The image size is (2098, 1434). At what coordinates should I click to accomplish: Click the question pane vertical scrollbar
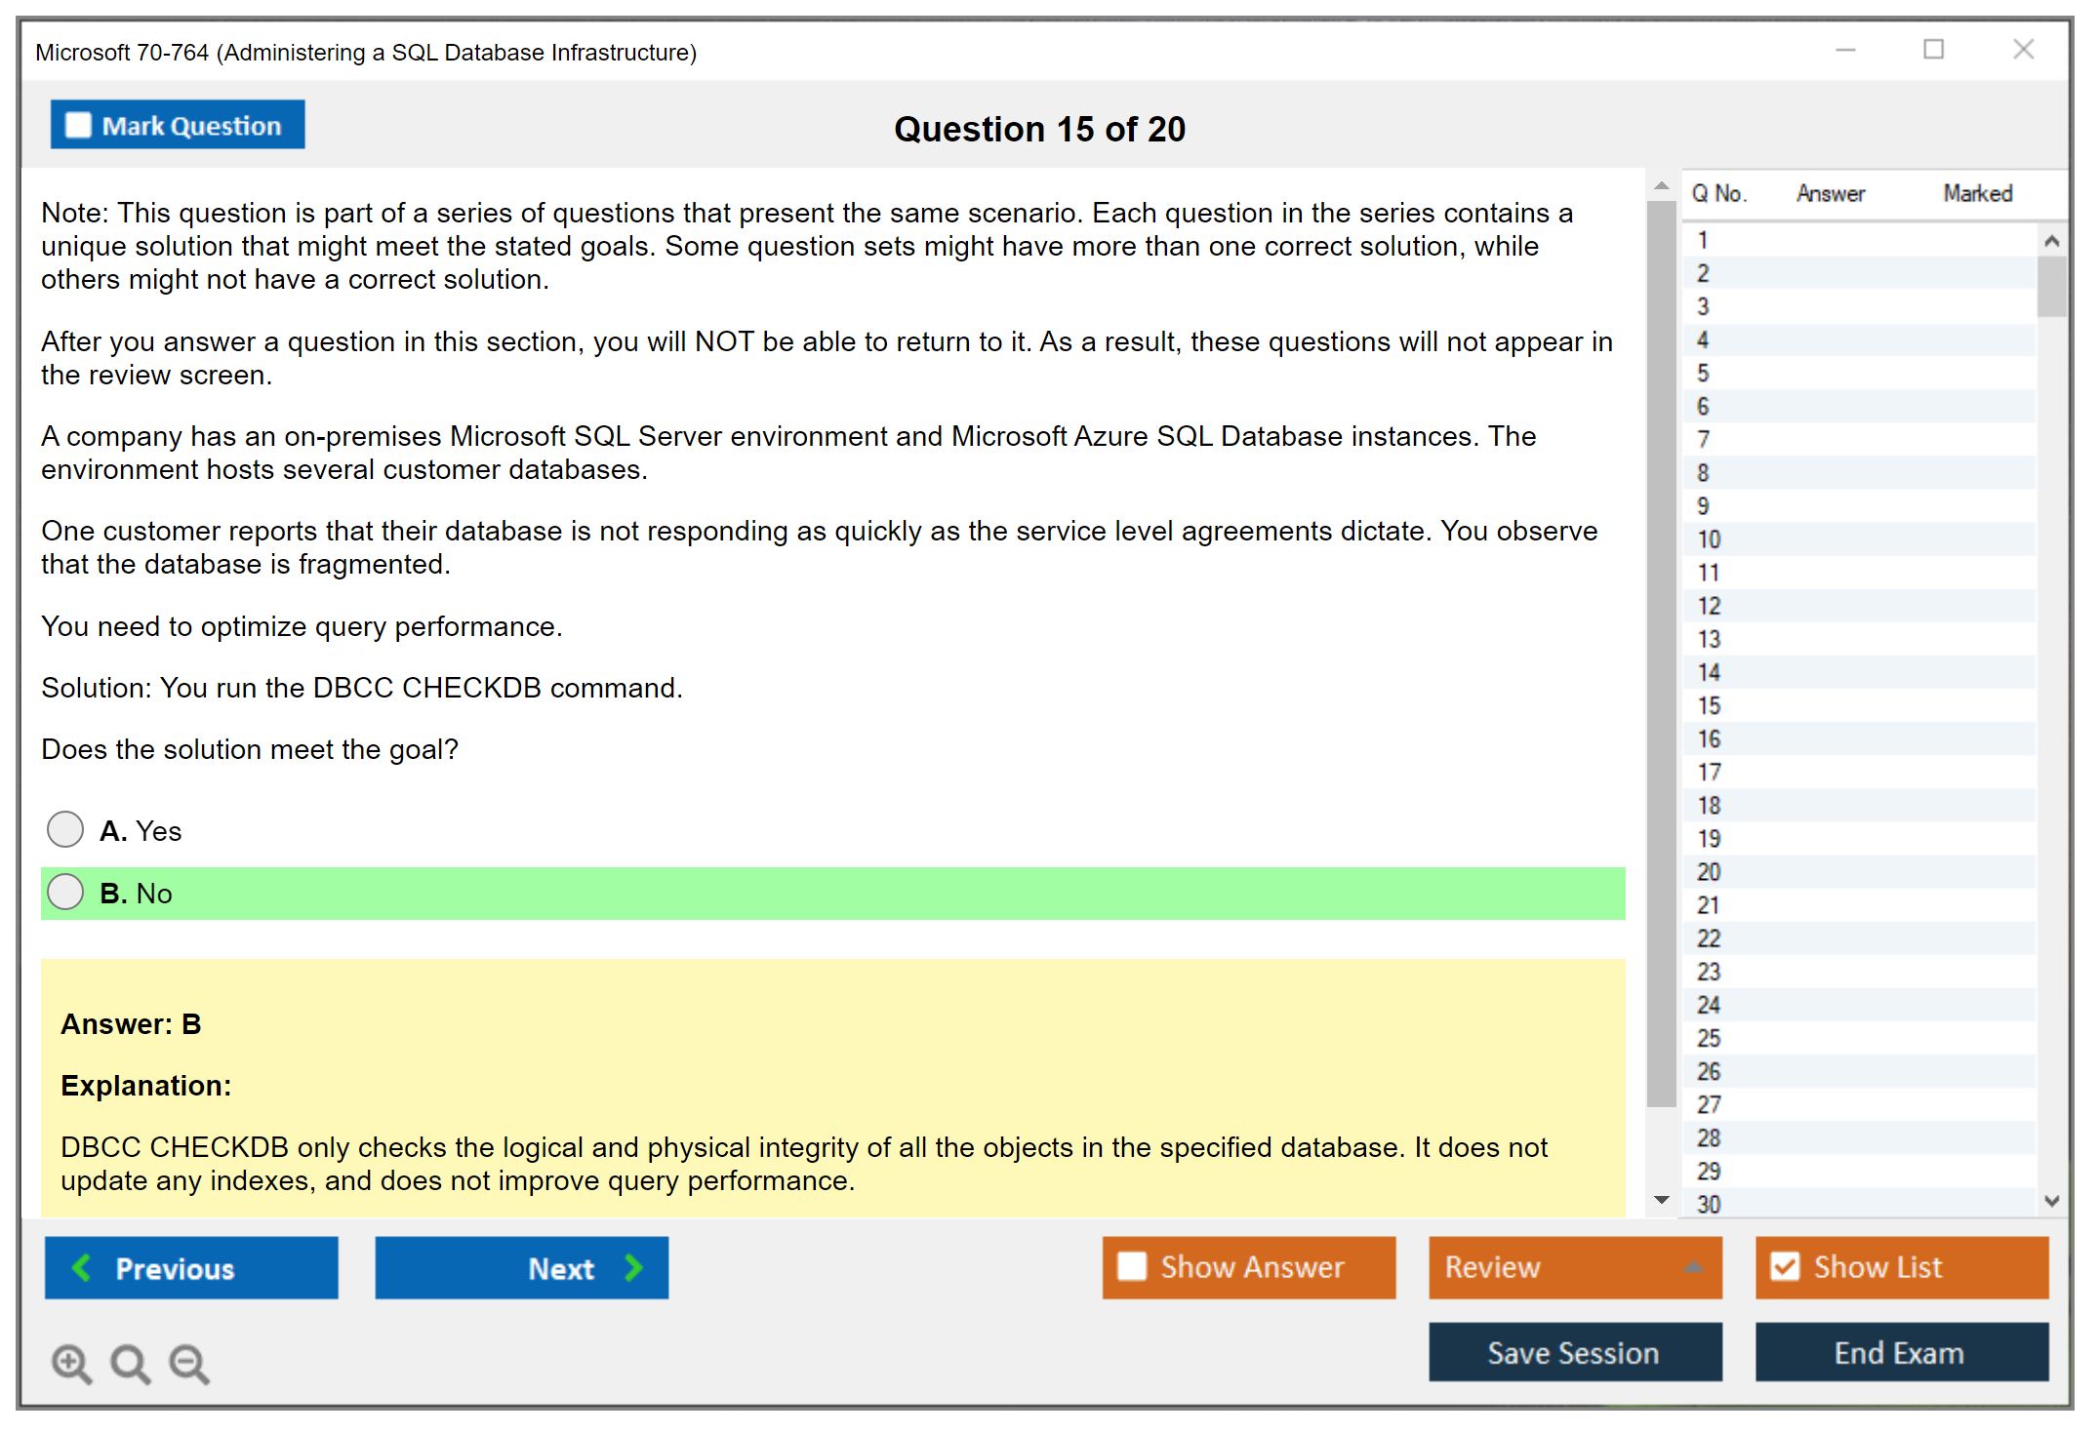click(1661, 654)
